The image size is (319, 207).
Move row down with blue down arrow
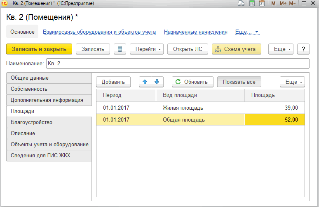click(x=157, y=82)
